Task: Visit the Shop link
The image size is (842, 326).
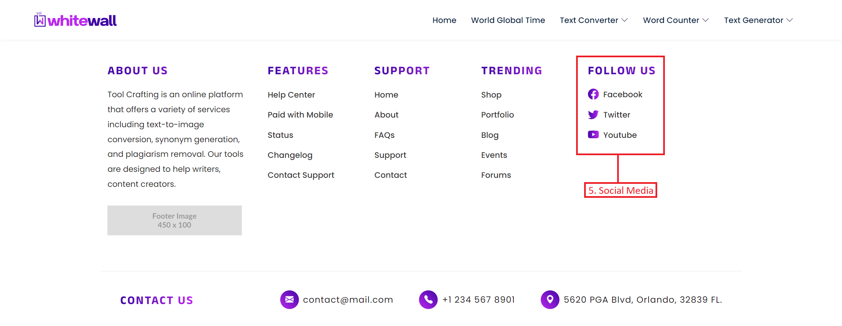Action: [x=491, y=95]
